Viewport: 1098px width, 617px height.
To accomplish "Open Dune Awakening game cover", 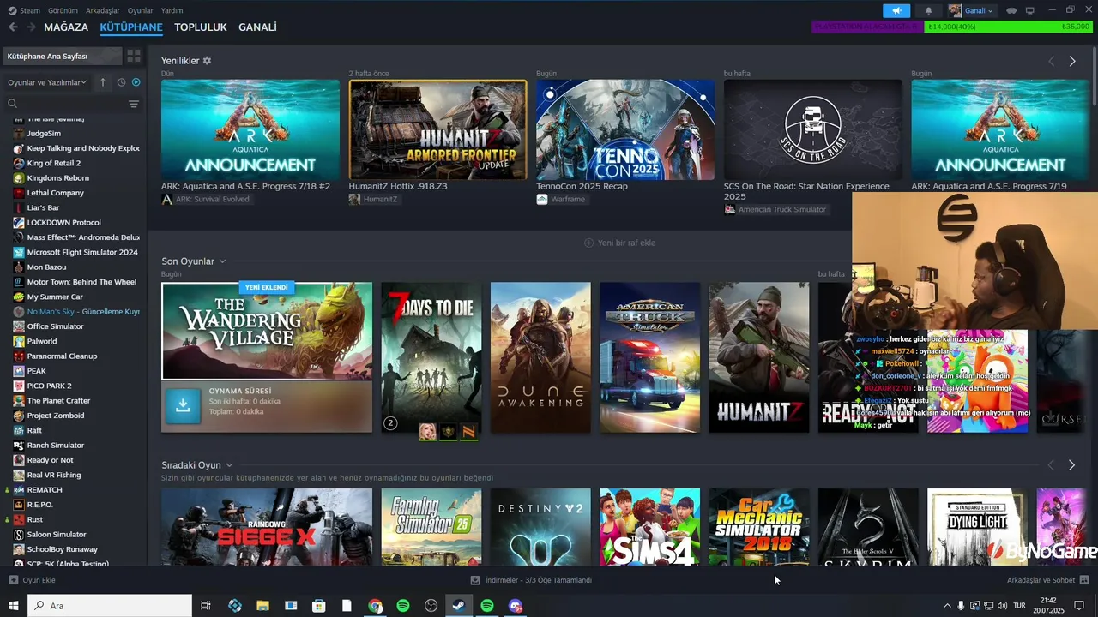I will point(540,357).
